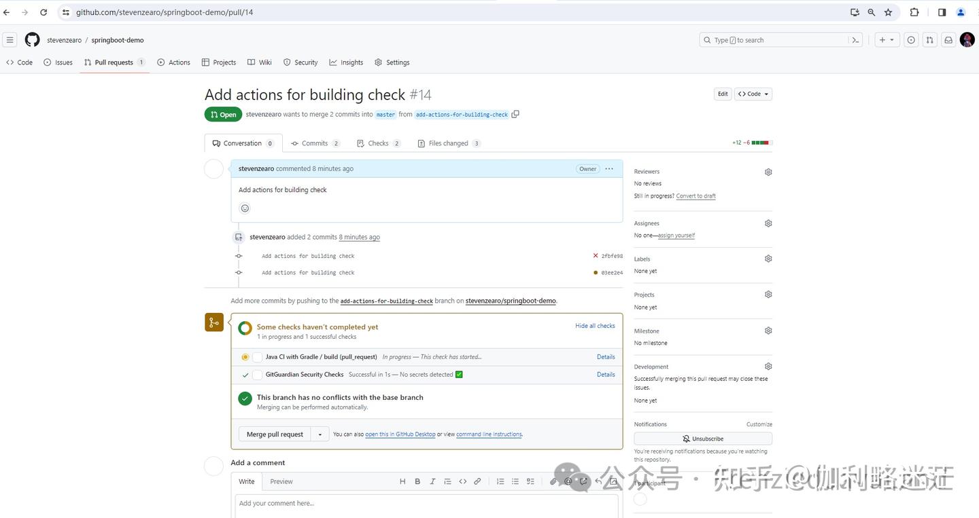Insert a code snippet from the comment toolbar
Image resolution: width=979 pixels, height=518 pixels.
[x=462, y=481]
